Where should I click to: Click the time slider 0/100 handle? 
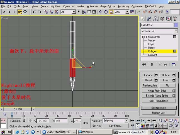point(18,109)
